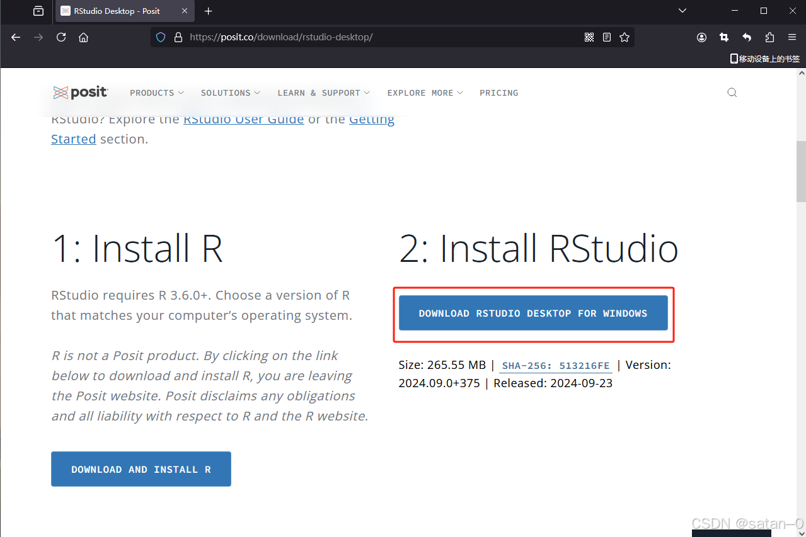This screenshot has width=806, height=537.
Task: Expand the PRODUCTS navigation menu
Action: click(x=157, y=93)
